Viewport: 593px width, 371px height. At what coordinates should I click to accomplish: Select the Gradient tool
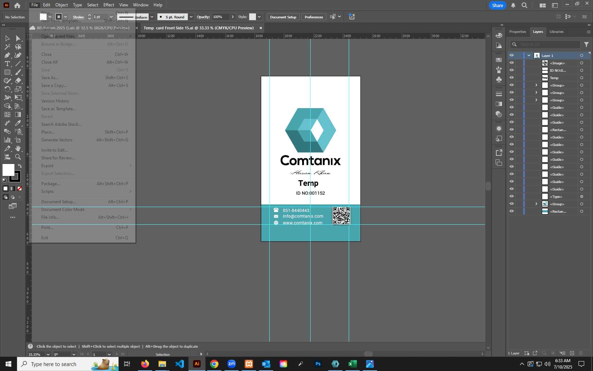coord(18,114)
